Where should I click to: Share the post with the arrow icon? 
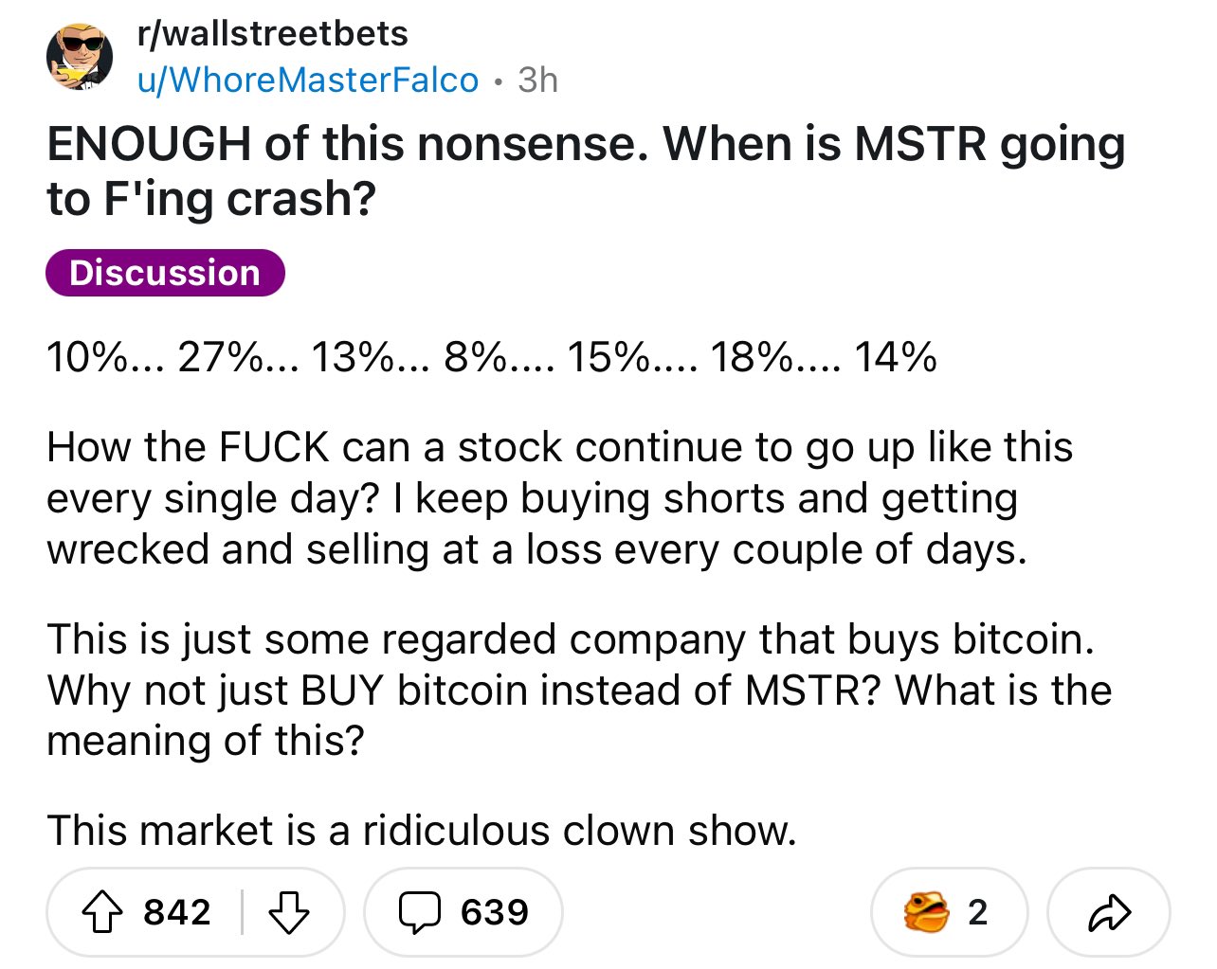[x=1109, y=912]
